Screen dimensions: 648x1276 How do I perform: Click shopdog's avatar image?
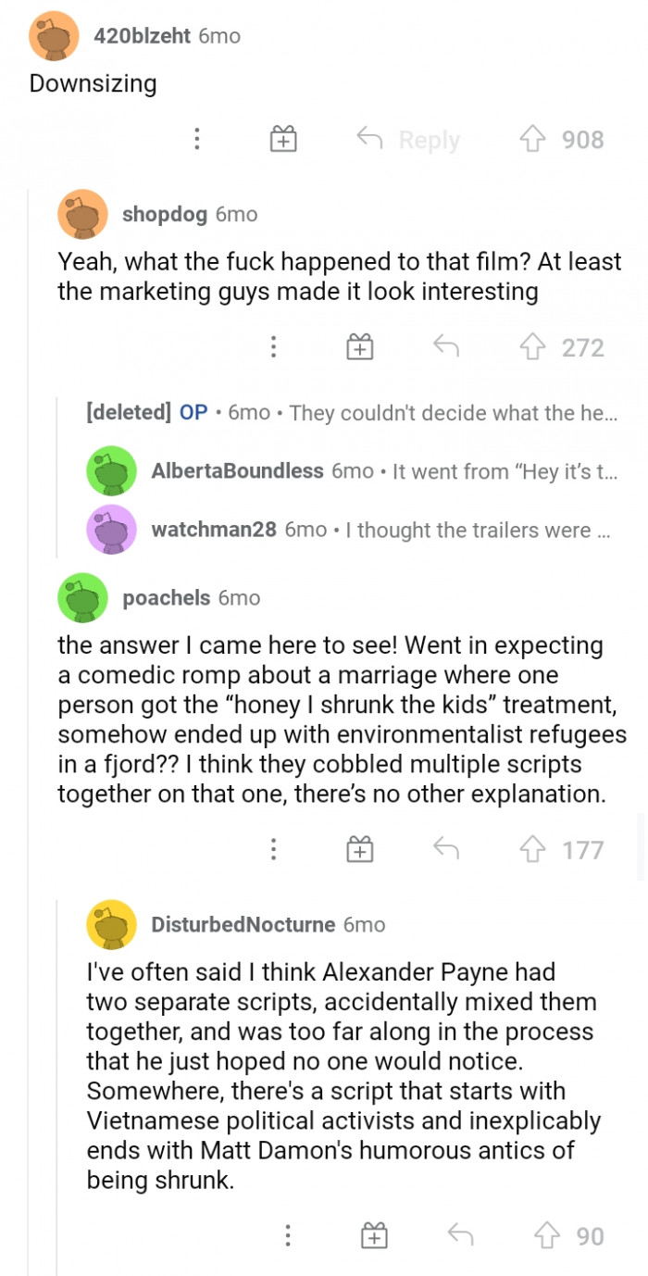point(82,215)
